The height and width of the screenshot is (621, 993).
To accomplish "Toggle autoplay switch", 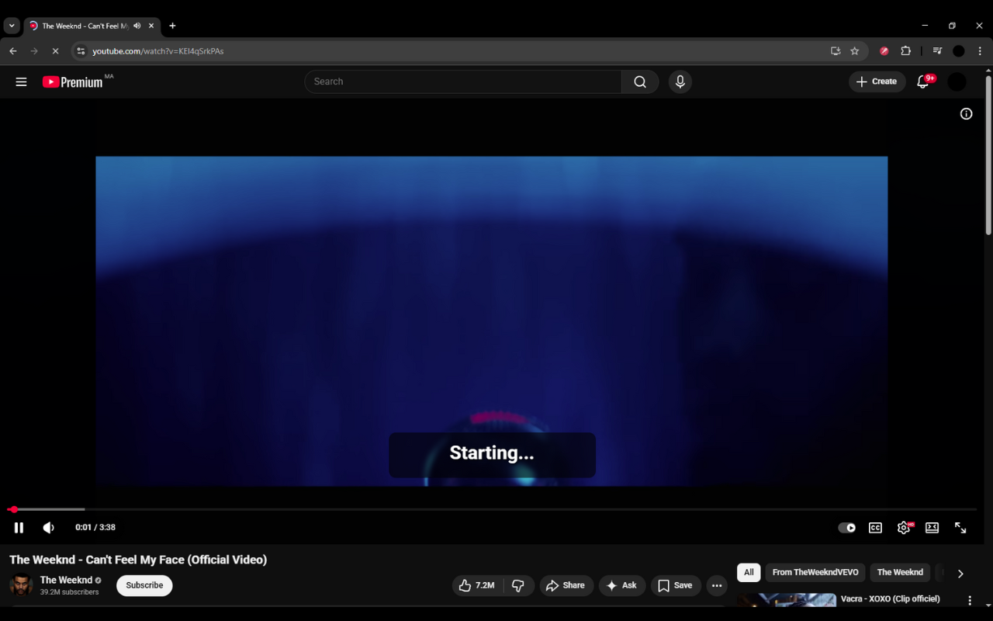I will (x=847, y=528).
